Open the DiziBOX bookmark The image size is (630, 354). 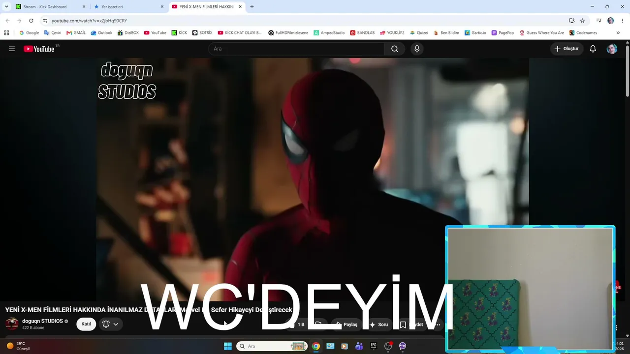click(x=128, y=33)
